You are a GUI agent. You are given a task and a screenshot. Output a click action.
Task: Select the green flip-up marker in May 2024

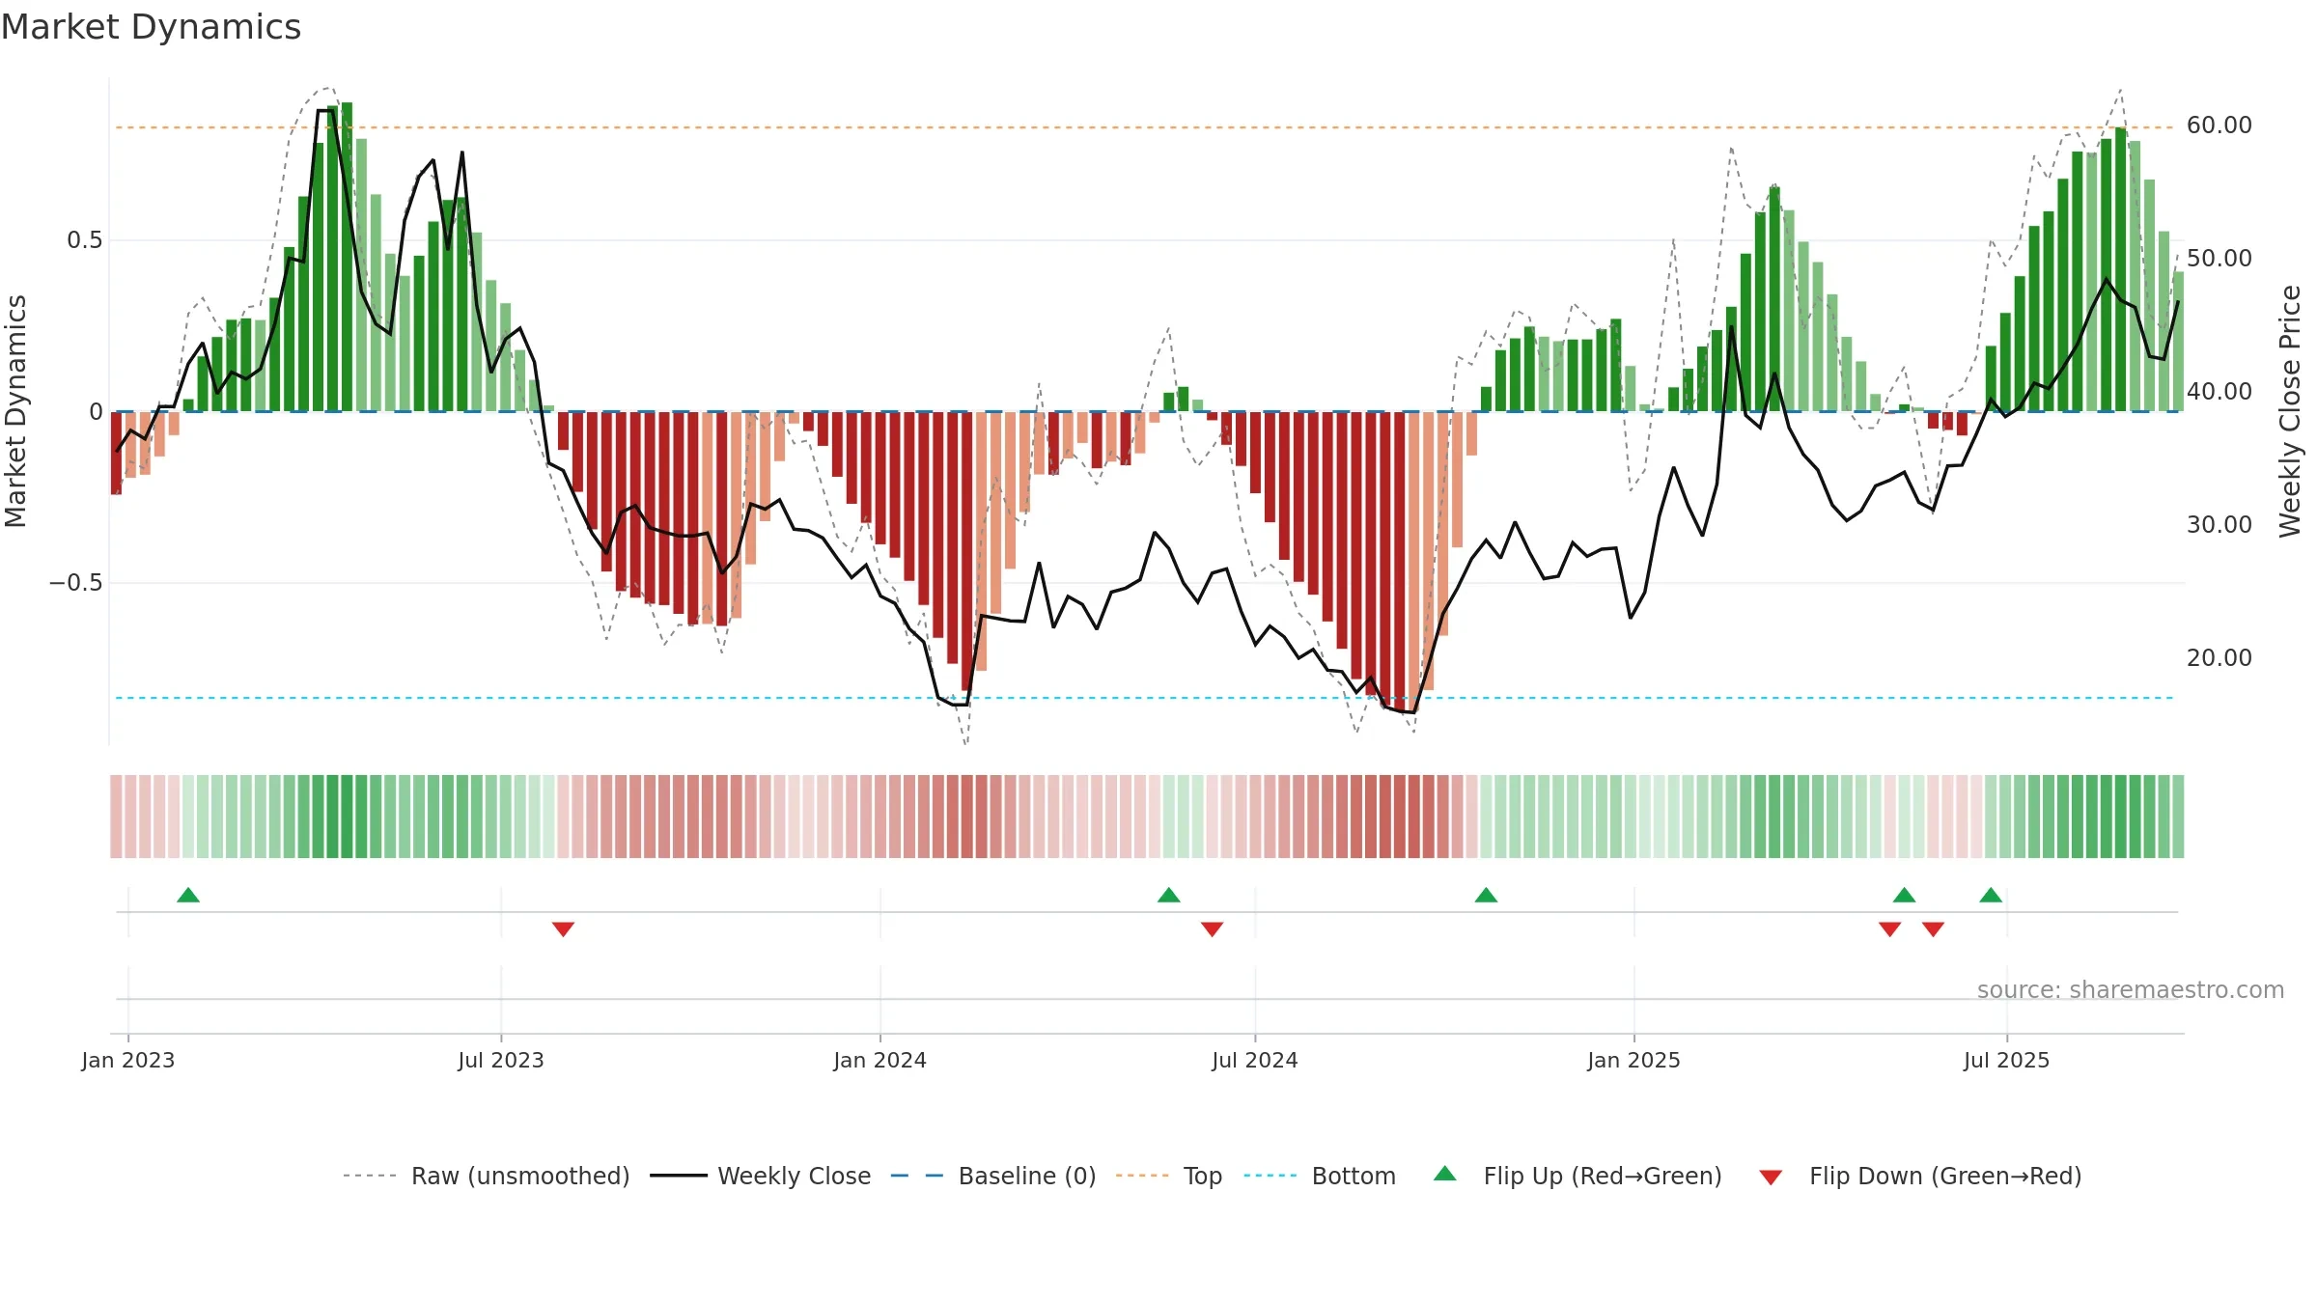tap(1169, 895)
